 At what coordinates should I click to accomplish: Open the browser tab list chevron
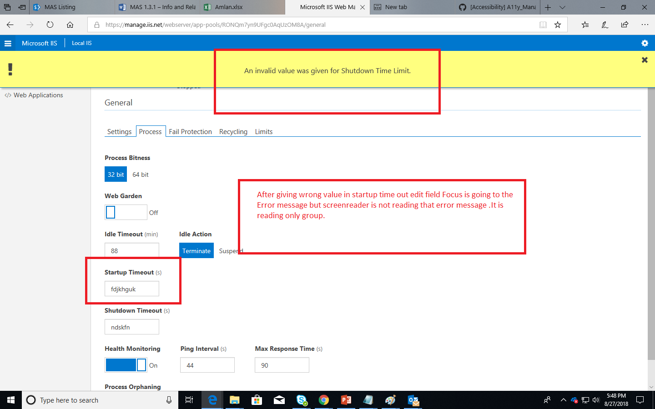point(562,7)
